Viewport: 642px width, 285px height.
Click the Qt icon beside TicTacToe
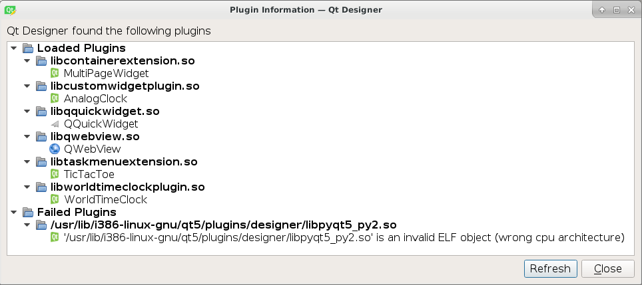pos(55,174)
